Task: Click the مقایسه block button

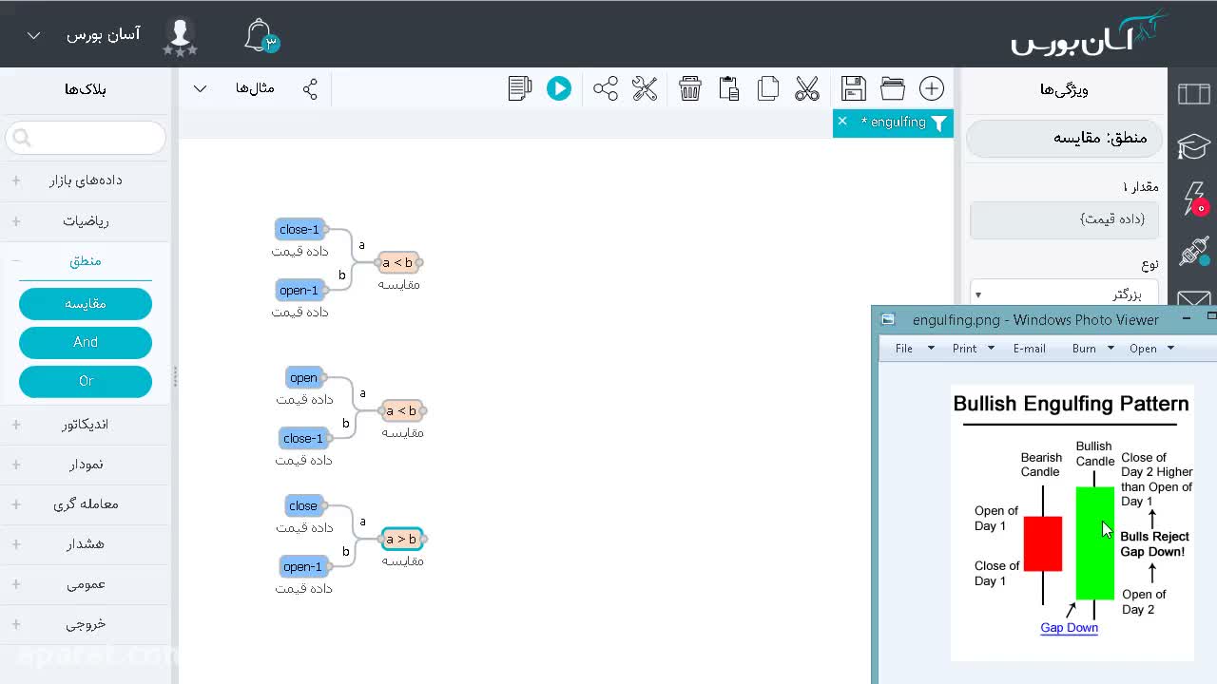Action: [x=86, y=304]
